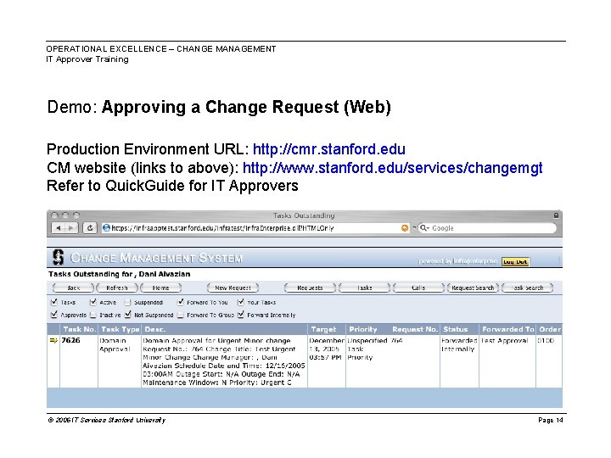Toggle the Not Suspended checkbox
Viewport: 611px width, 458px height.
coord(127,315)
